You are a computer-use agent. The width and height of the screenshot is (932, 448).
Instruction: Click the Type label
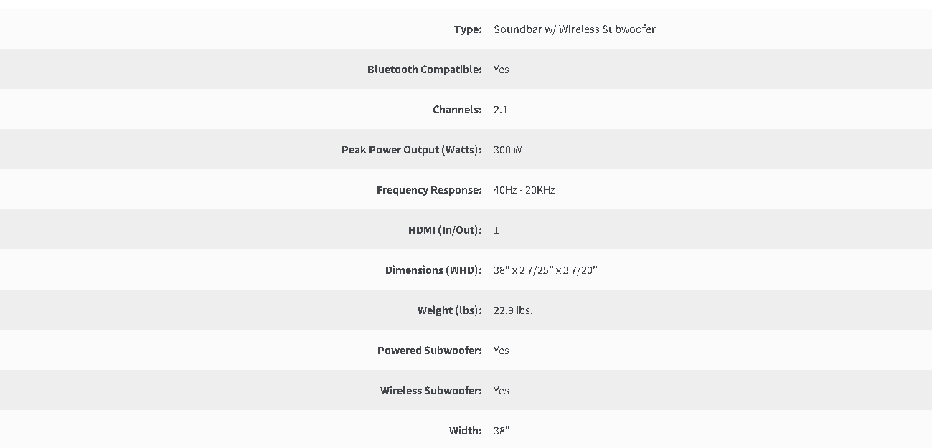(x=468, y=29)
